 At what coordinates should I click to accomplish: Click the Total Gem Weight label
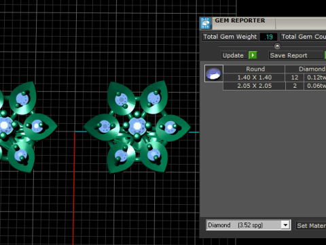230,37
